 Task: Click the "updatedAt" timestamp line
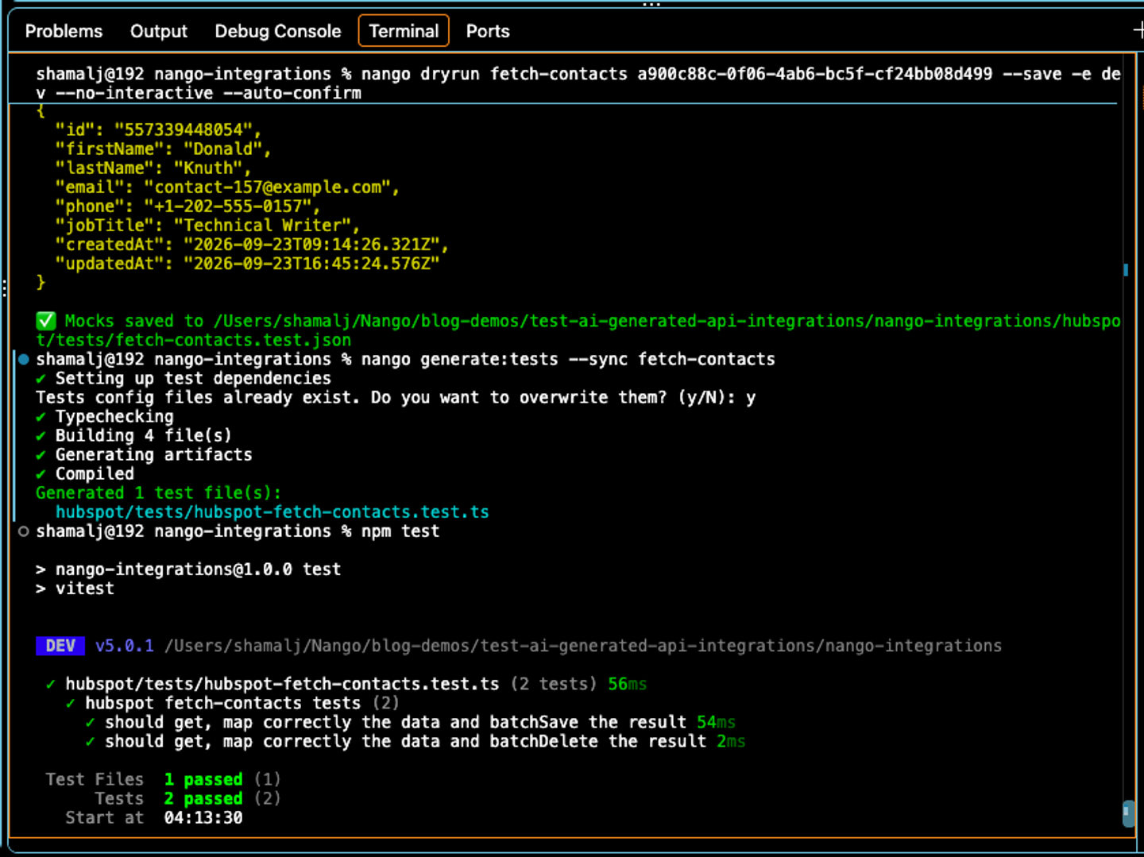point(247,264)
